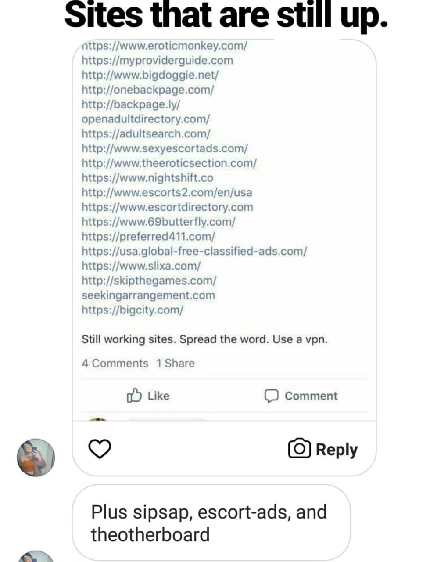Open the sender's profile picture
Viewport: 430px width, 562px height.
(x=36, y=457)
